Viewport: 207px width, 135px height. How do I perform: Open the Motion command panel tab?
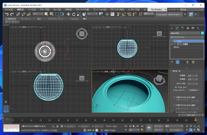pos(188,28)
